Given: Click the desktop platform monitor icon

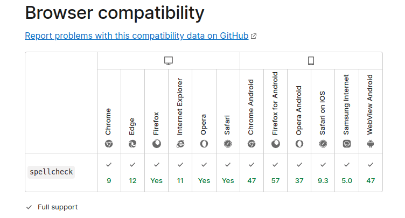Looking at the screenshot, I should click(x=169, y=61).
